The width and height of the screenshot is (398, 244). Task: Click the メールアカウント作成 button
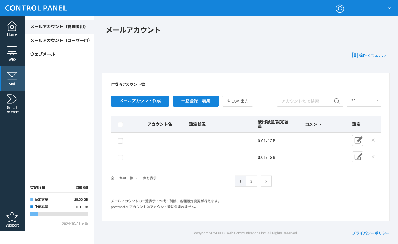[x=140, y=101]
